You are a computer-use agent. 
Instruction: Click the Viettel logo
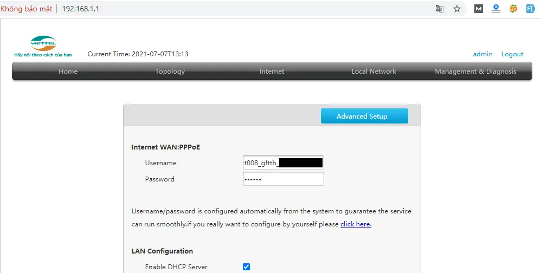point(43,46)
